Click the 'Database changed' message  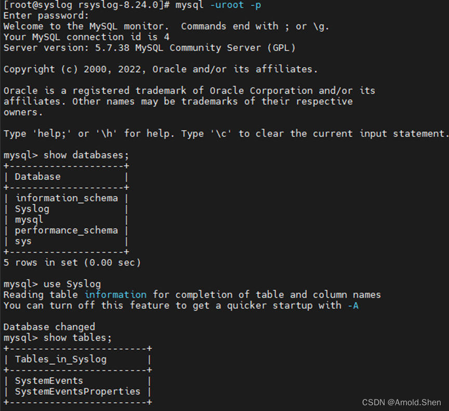[x=49, y=327]
